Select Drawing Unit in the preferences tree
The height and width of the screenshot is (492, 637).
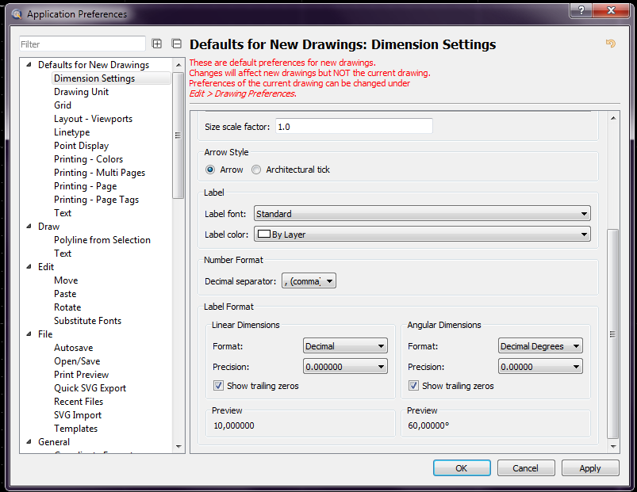point(81,92)
